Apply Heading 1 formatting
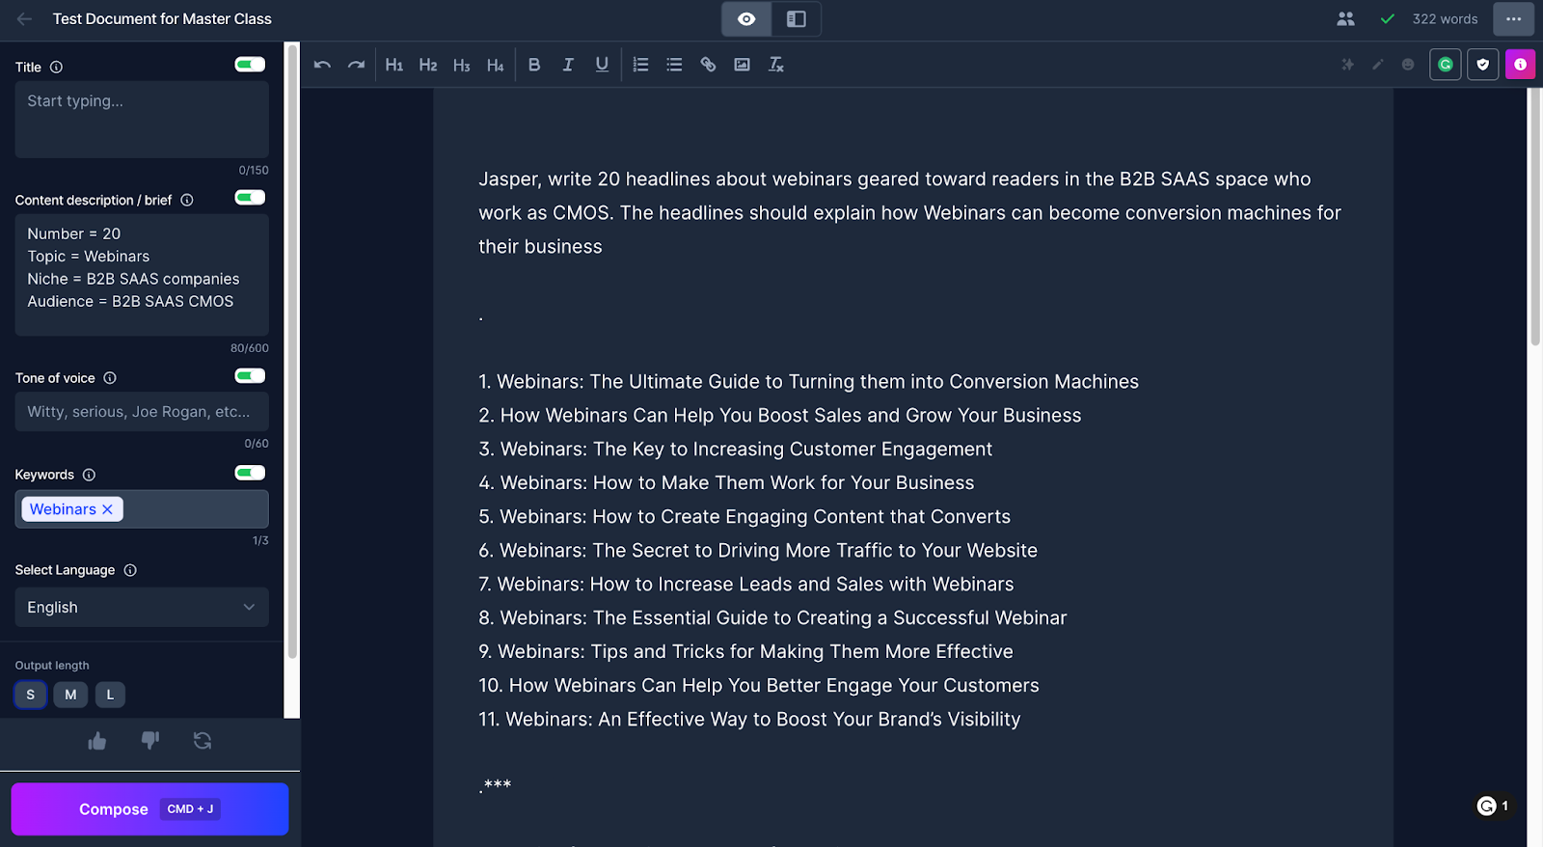1543x847 pixels. coord(394,65)
